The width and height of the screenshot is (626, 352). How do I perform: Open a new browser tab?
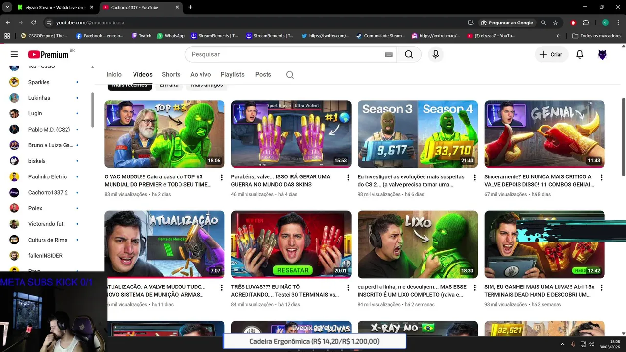[190, 7]
